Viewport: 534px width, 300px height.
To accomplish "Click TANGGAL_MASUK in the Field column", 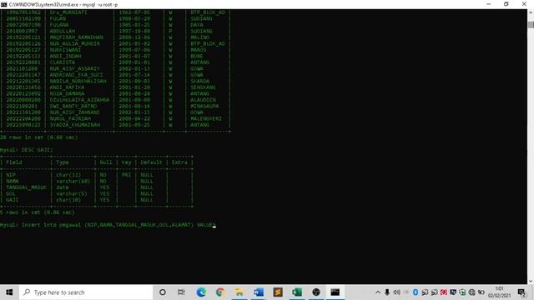I will coord(26,187).
